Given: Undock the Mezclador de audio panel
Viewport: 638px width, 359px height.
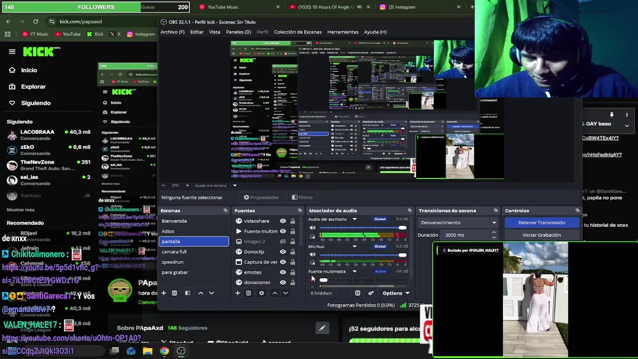Looking at the screenshot, I should point(410,211).
